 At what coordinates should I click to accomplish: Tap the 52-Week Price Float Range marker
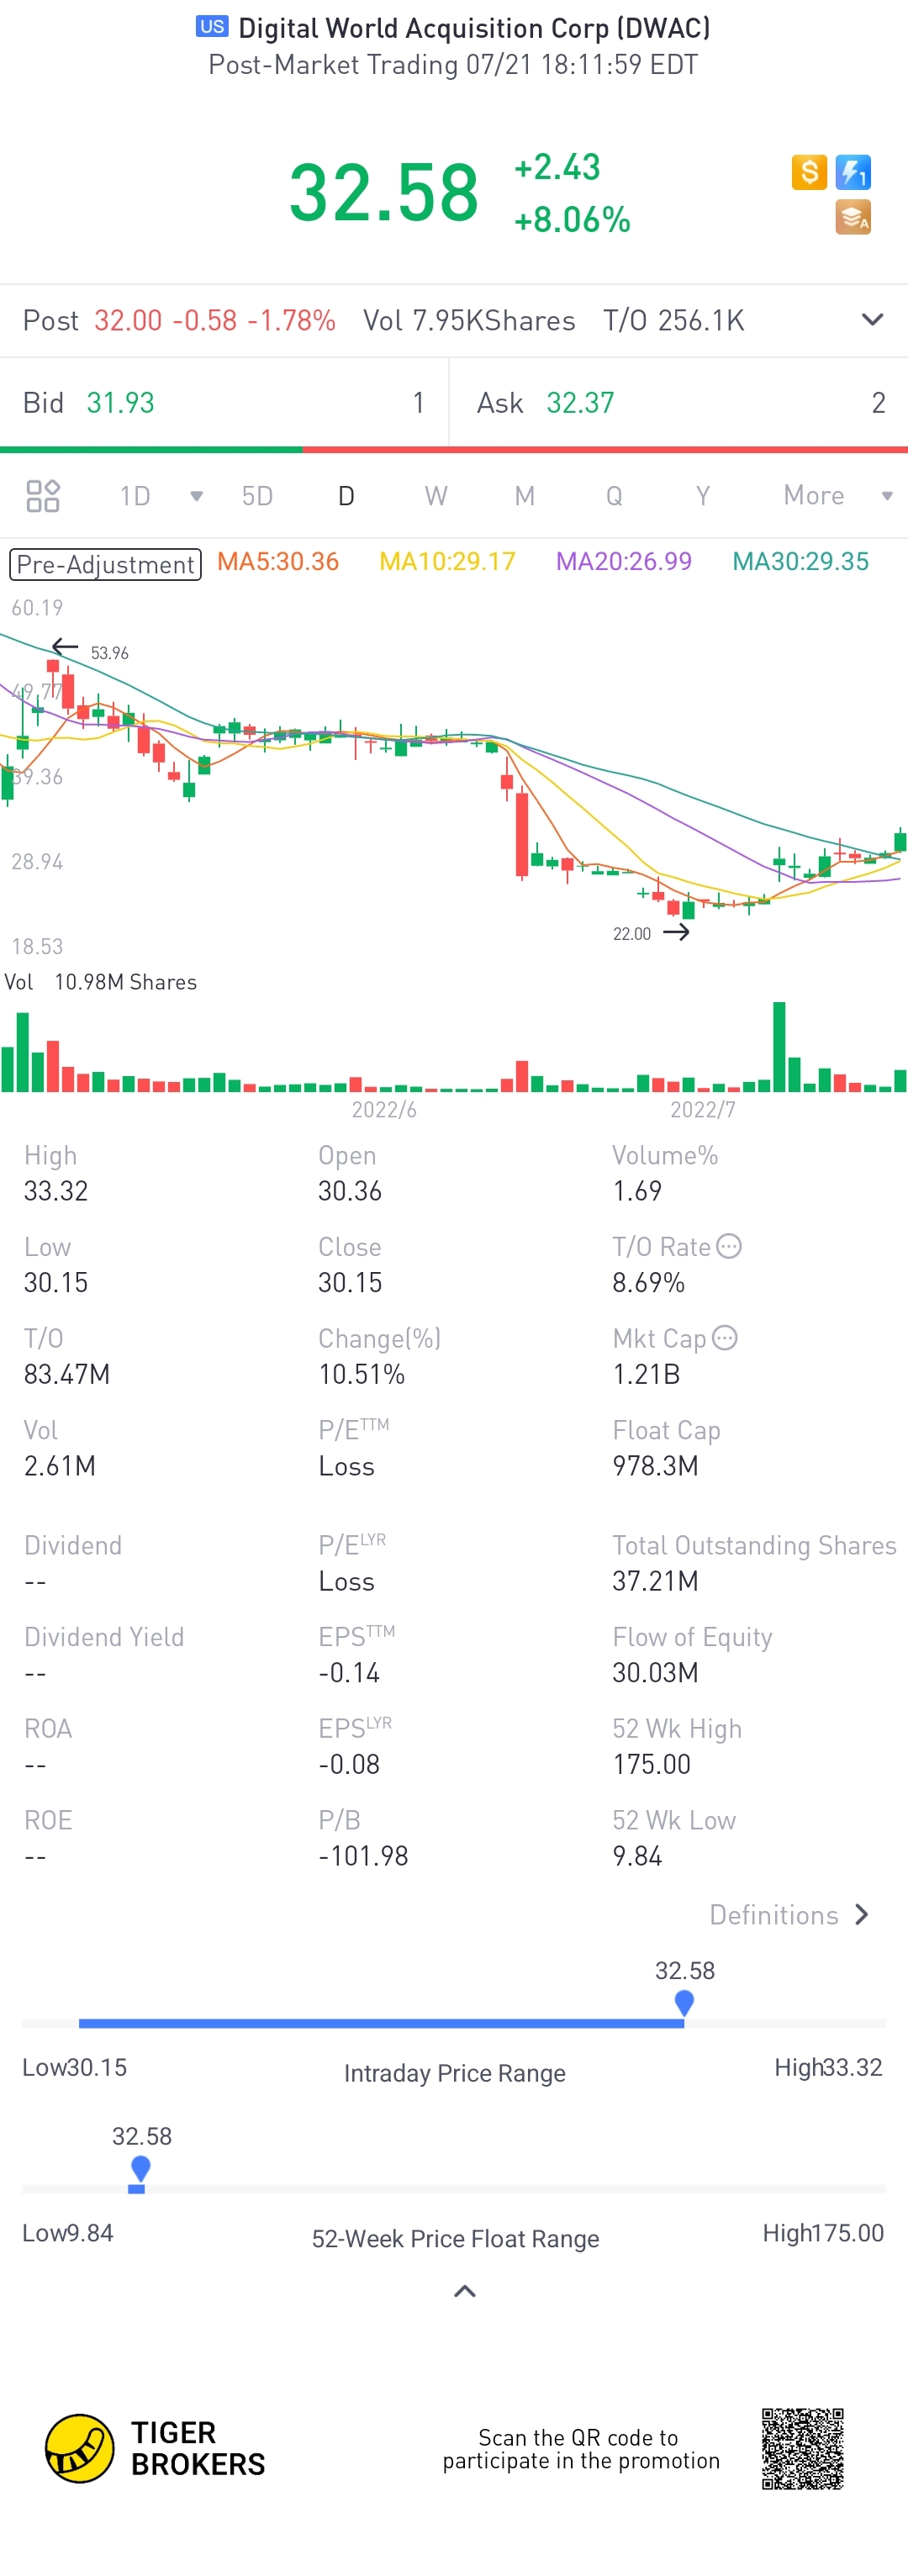(x=141, y=2169)
